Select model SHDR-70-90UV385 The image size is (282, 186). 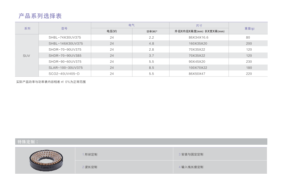point(65,56)
